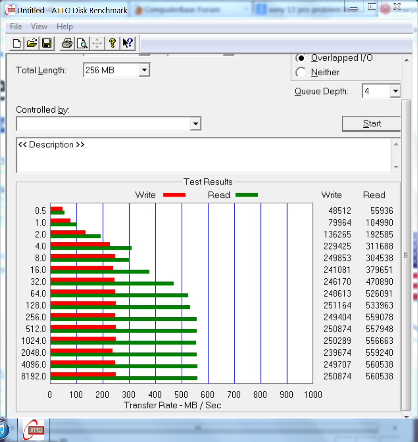Viewport: 418px width, 442px height.
Task: Open a benchmark file with the folder icon
Action: [32, 43]
